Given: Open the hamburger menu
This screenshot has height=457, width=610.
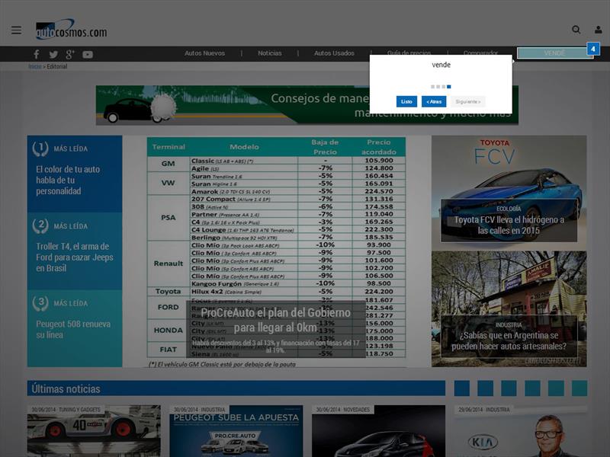Looking at the screenshot, I should 16,30.
